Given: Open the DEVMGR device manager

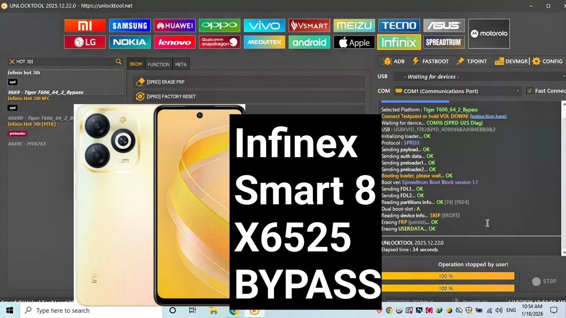Looking at the screenshot, I should tap(511, 61).
